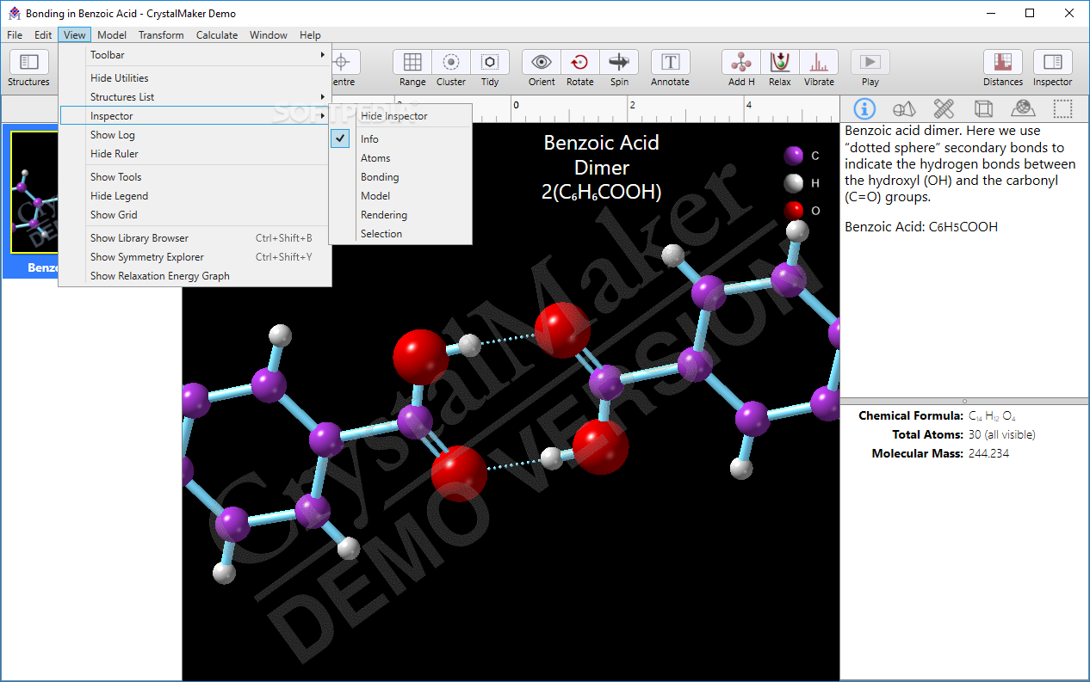
Task: Activate the Tidy tool
Action: click(x=490, y=69)
